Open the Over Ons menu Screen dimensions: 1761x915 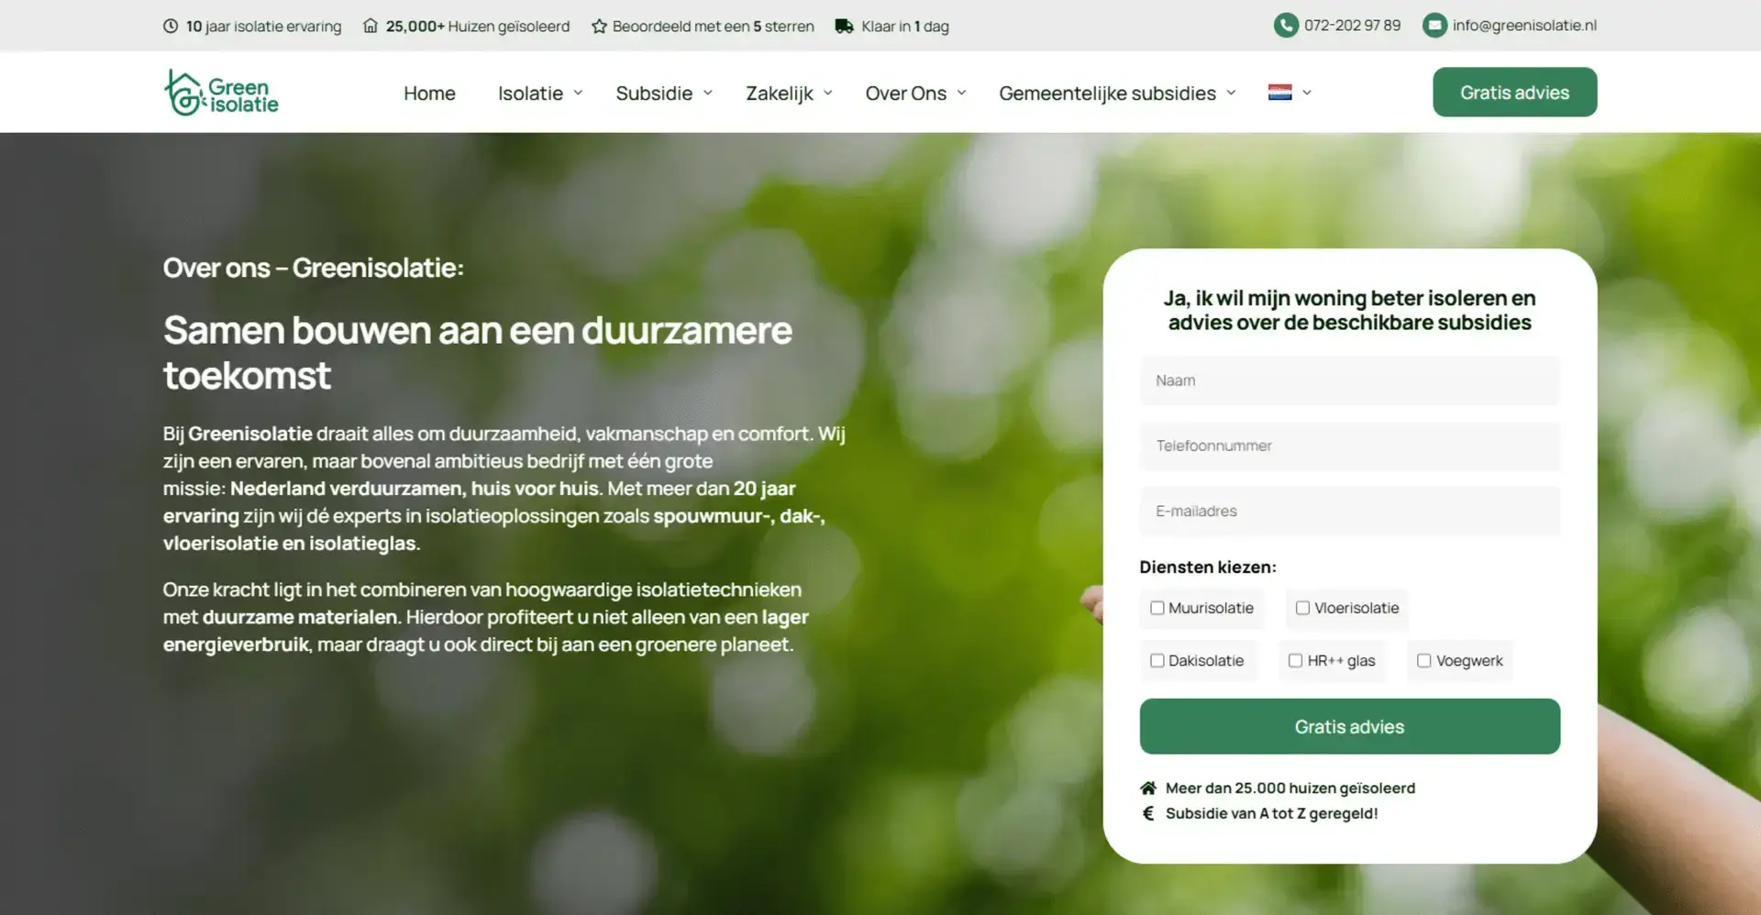point(915,94)
